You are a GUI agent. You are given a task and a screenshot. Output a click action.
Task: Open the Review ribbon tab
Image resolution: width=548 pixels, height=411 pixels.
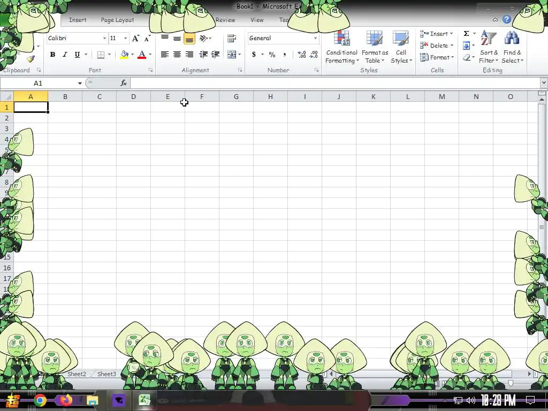pyautogui.click(x=225, y=20)
